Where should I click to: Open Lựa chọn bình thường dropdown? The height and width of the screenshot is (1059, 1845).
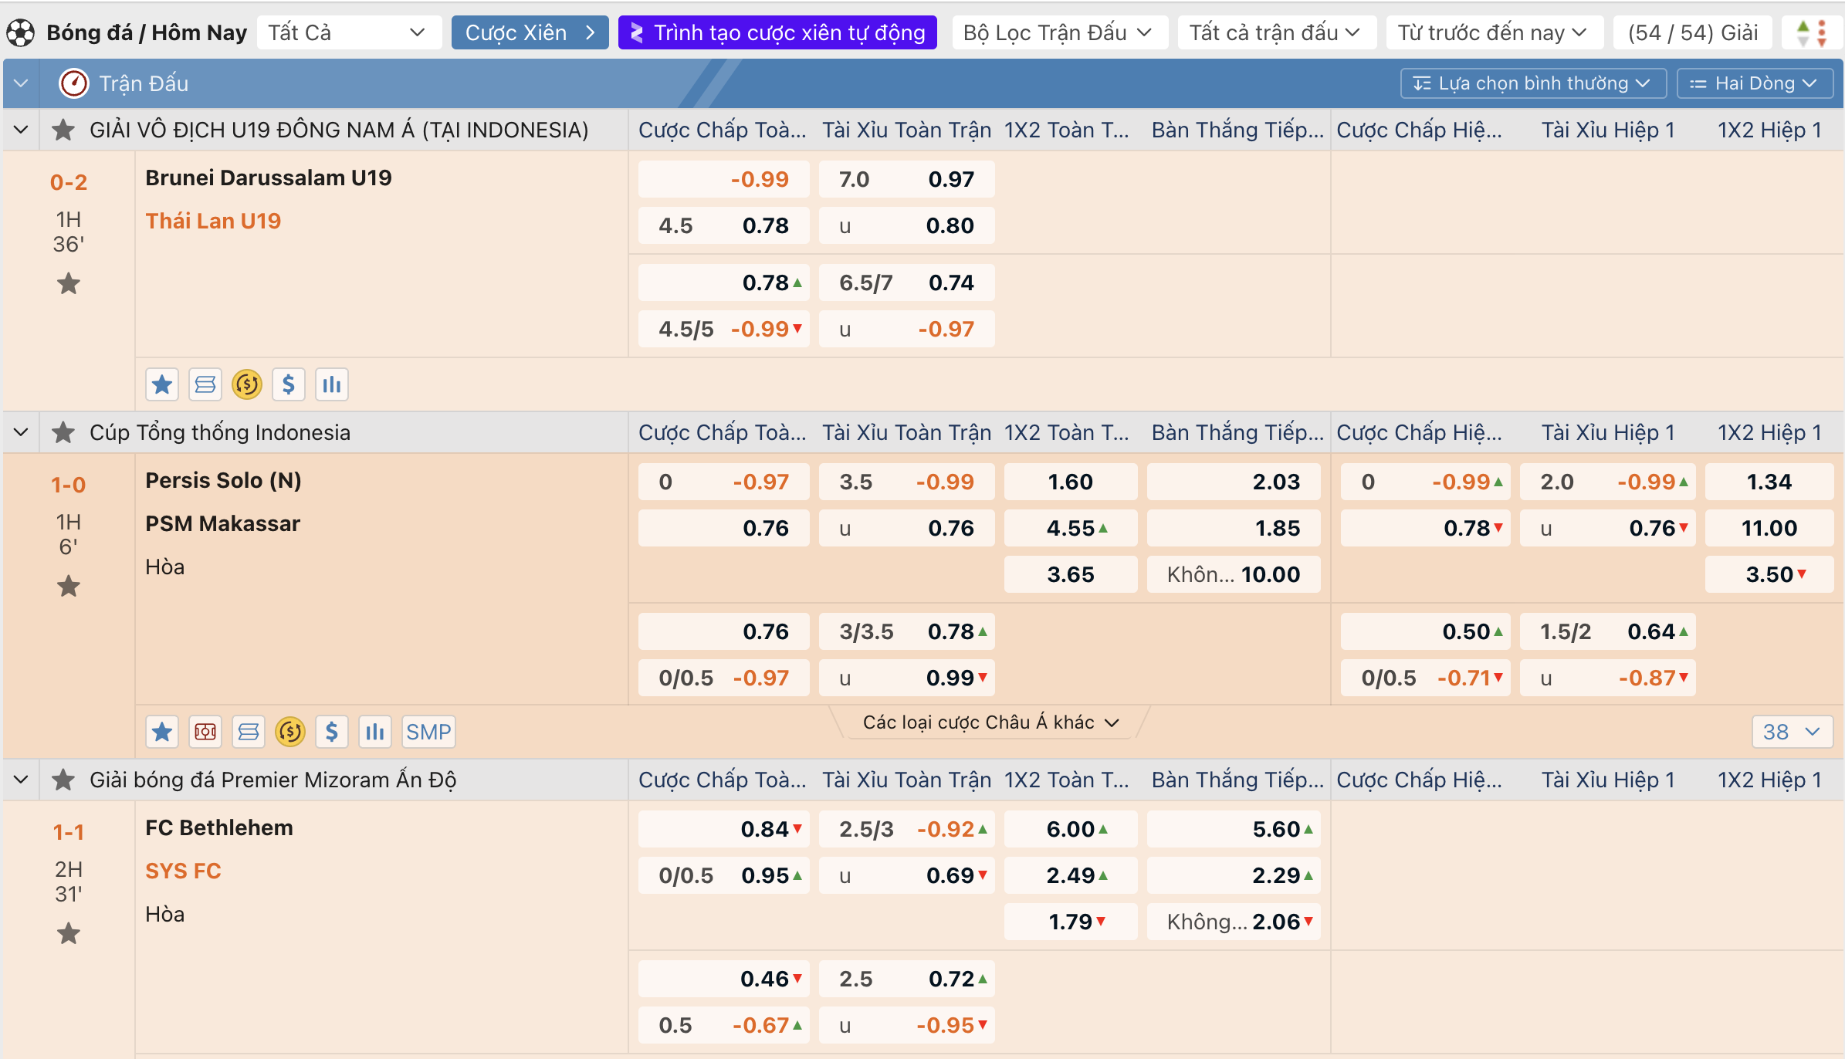click(1533, 83)
